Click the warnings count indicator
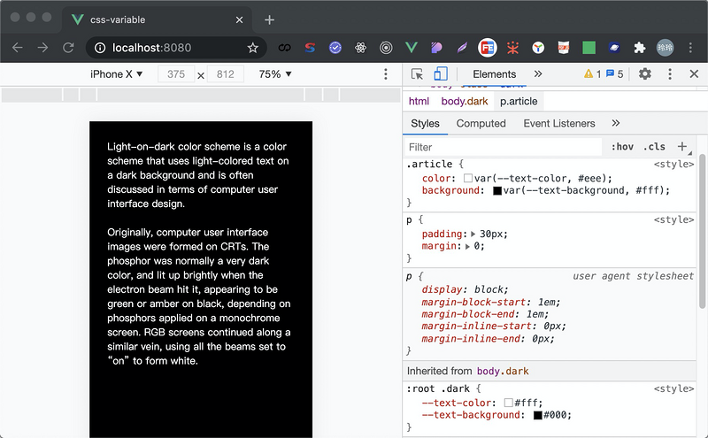Image resolution: width=708 pixels, height=438 pixels. (x=592, y=73)
